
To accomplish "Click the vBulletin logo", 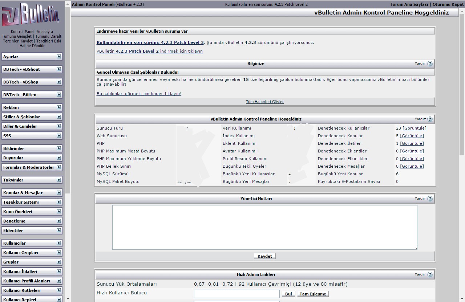I will pyautogui.click(x=31, y=15).
